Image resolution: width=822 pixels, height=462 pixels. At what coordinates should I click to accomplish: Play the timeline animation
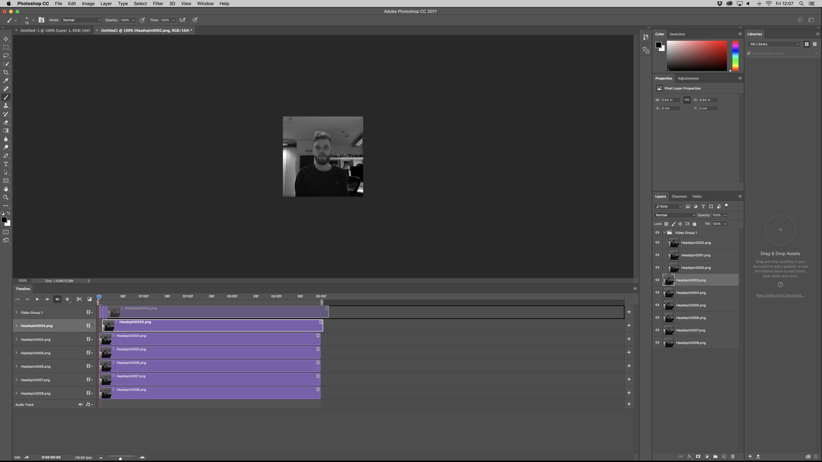(37, 299)
